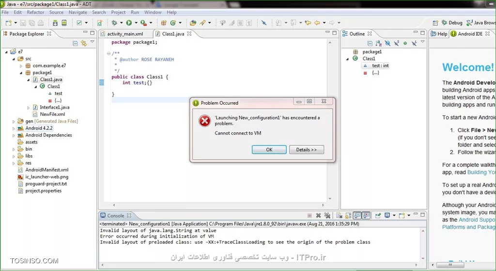Toggle Hide Fields in Outline view
Screen dimensions: 496x271
(387, 43)
